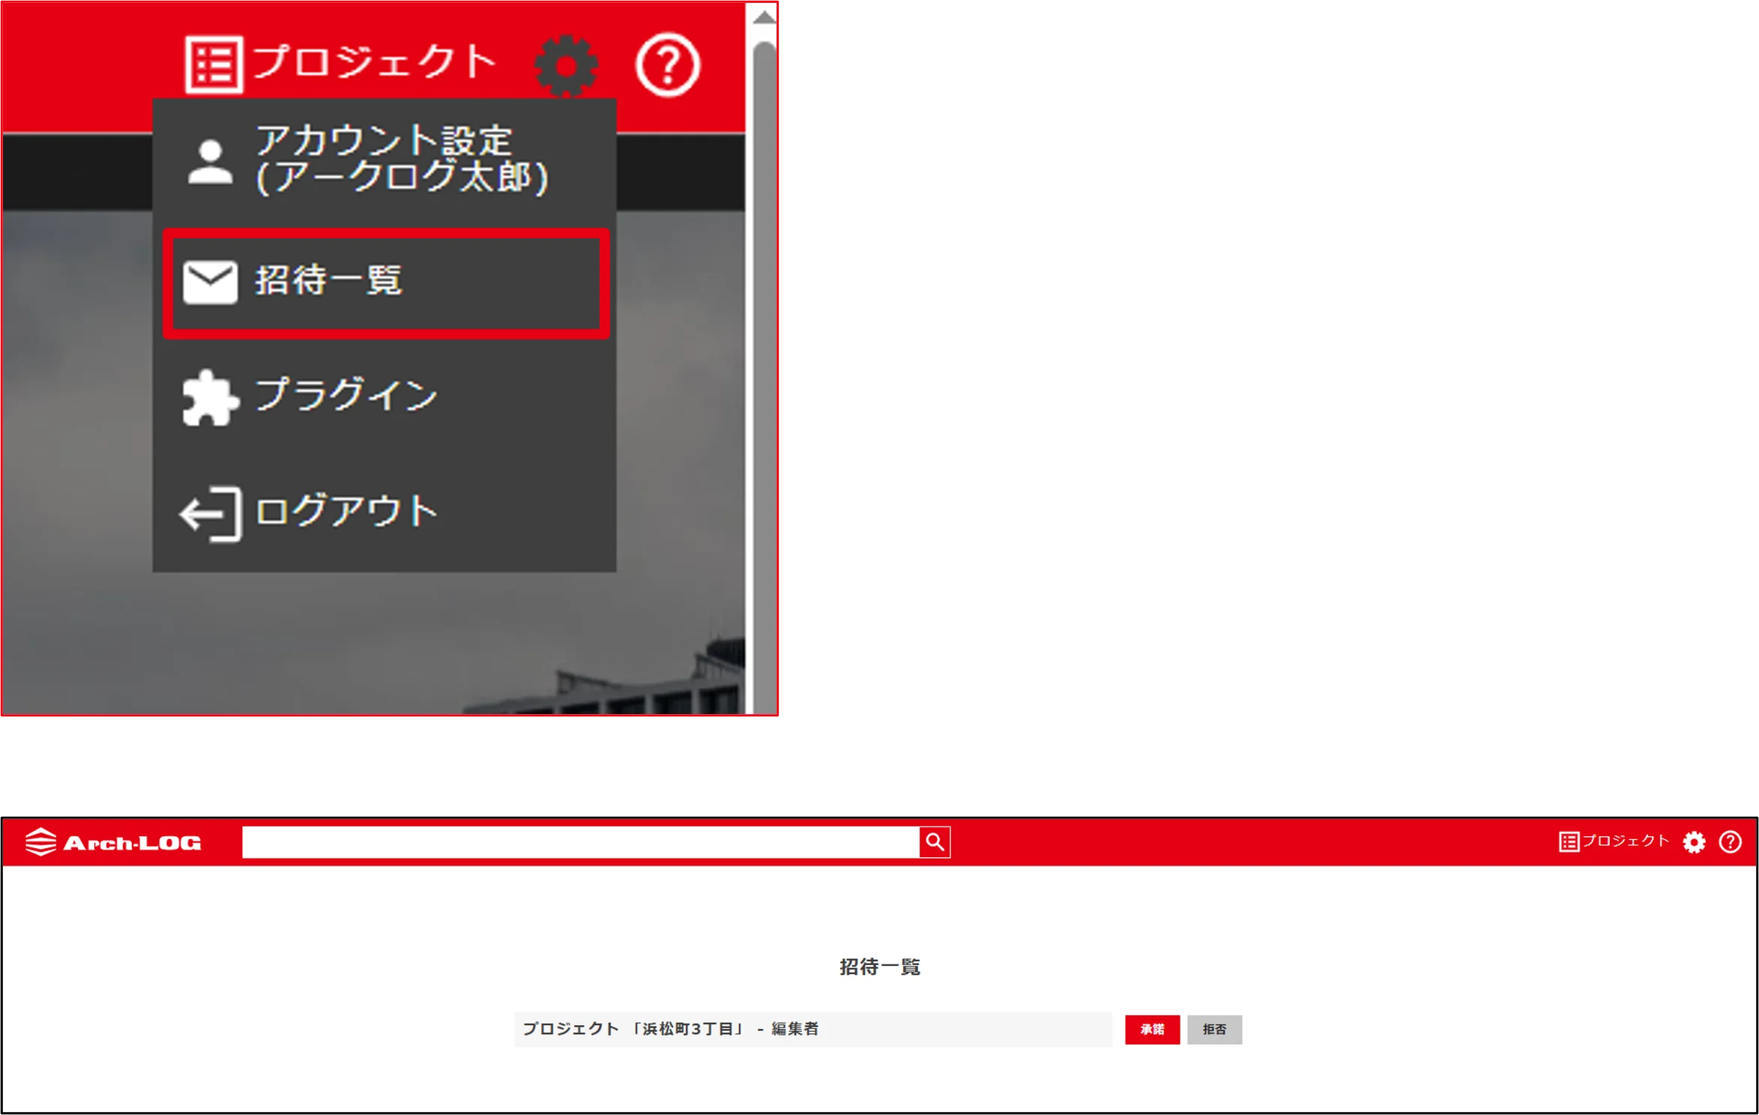The width and height of the screenshot is (1759, 1115).
Task: Focus the search input field in header
Action: coord(581,841)
